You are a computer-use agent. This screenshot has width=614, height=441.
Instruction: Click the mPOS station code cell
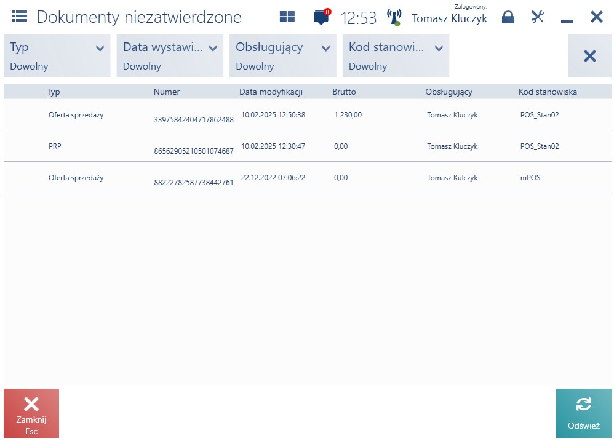[x=530, y=178]
